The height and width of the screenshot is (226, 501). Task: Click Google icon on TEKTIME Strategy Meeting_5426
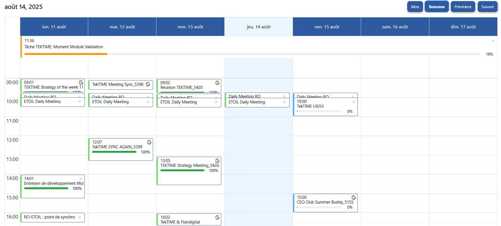(217, 161)
